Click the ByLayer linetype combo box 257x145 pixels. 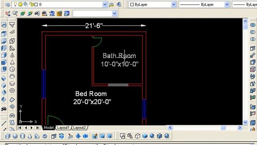204,4
